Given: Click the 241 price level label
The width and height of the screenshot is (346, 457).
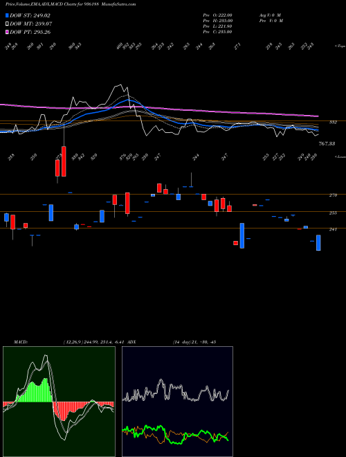Looking at the screenshot, I should click(x=333, y=229).
